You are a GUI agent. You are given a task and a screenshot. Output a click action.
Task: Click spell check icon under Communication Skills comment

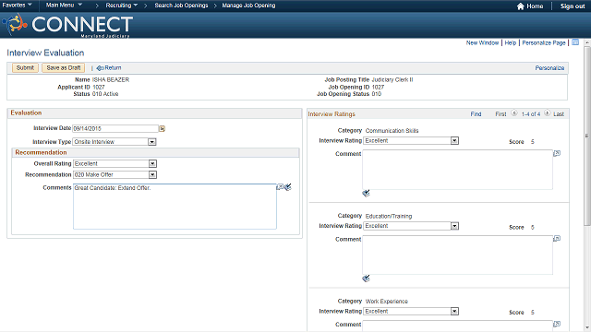pos(366,193)
